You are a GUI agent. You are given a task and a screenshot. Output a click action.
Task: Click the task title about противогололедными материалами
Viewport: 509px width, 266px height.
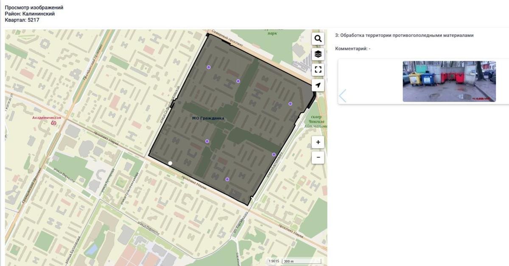(x=404, y=36)
